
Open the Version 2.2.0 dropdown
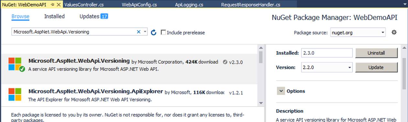327,68
